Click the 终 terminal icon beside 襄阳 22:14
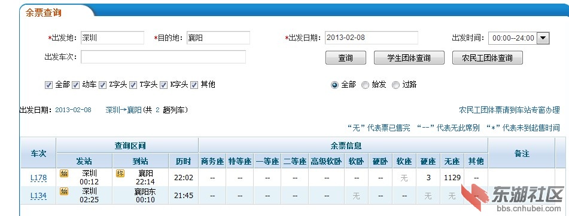 (x=120, y=173)
